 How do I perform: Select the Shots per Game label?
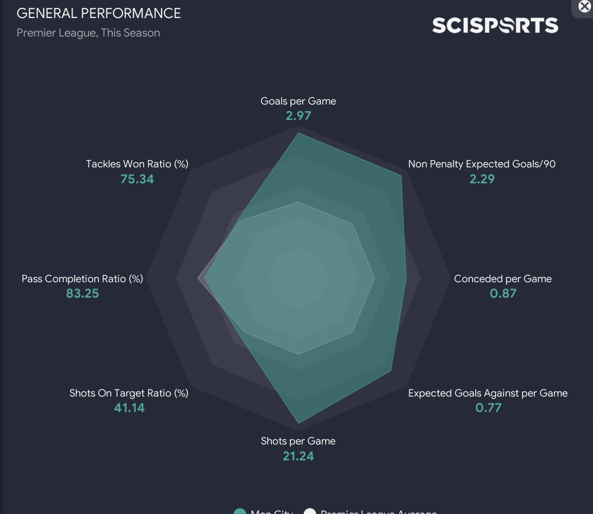coord(298,441)
